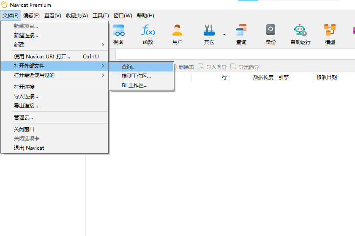Screen dimensions: 355x236
Task: Select the Backup (备份) toolbar icon
Action: 270,30
